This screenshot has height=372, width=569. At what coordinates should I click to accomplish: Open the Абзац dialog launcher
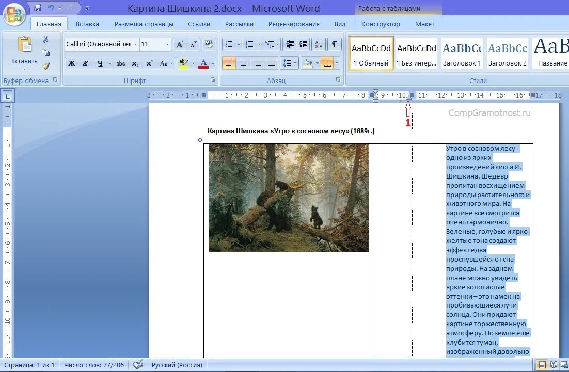pyautogui.click(x=338, y=80)
